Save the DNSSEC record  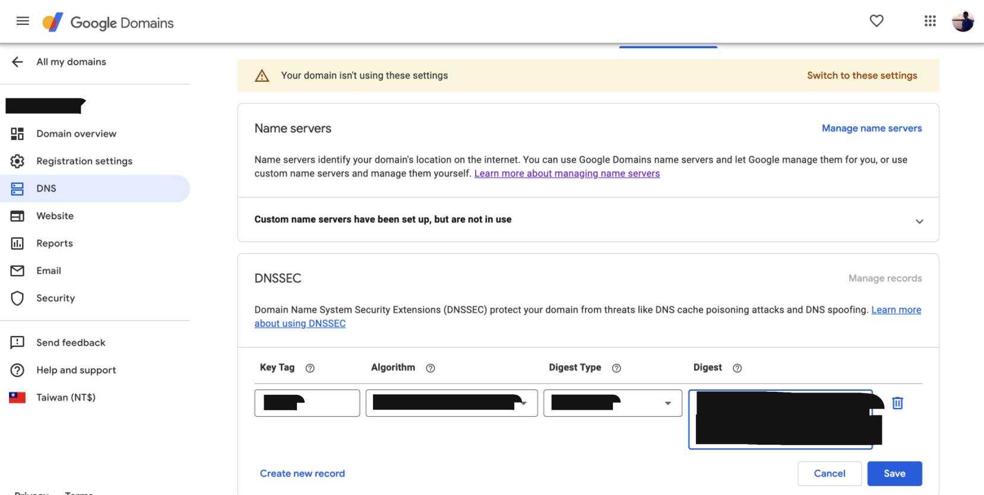coord(894,473)
